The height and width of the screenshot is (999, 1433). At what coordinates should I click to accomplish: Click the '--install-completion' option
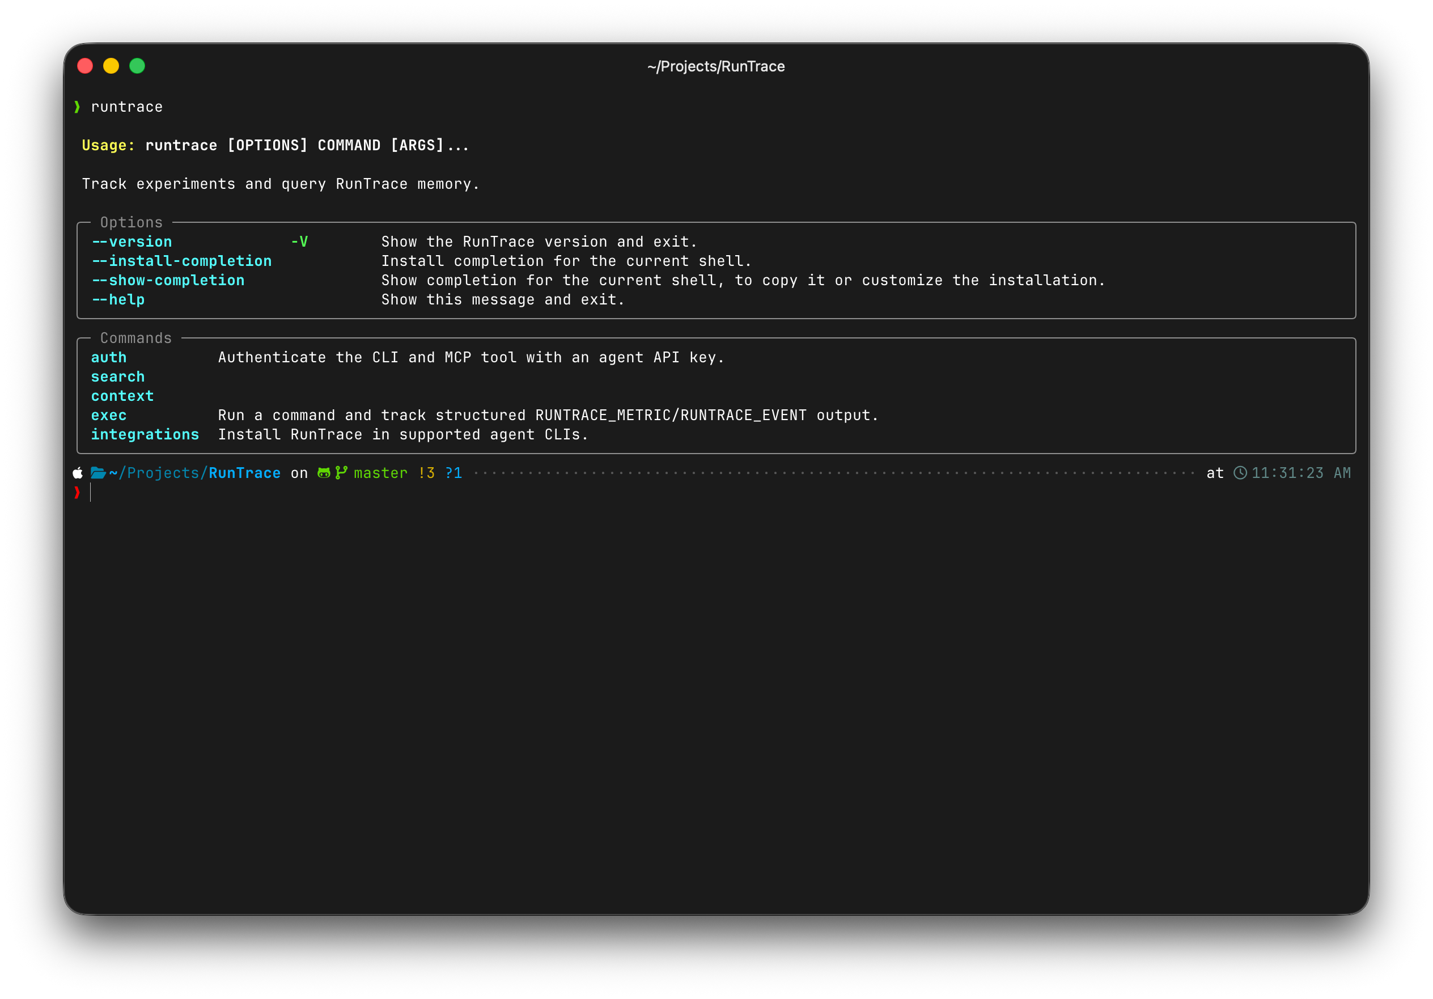pyautogui.click(x=181, y=261)
